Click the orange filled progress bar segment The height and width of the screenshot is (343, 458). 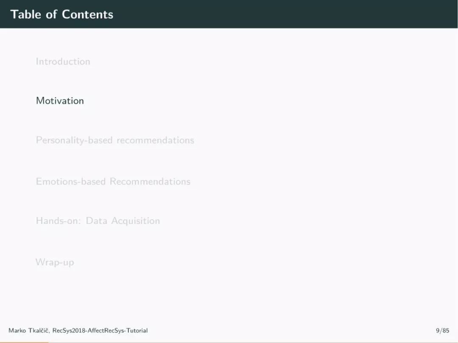(x=24, y=343)
